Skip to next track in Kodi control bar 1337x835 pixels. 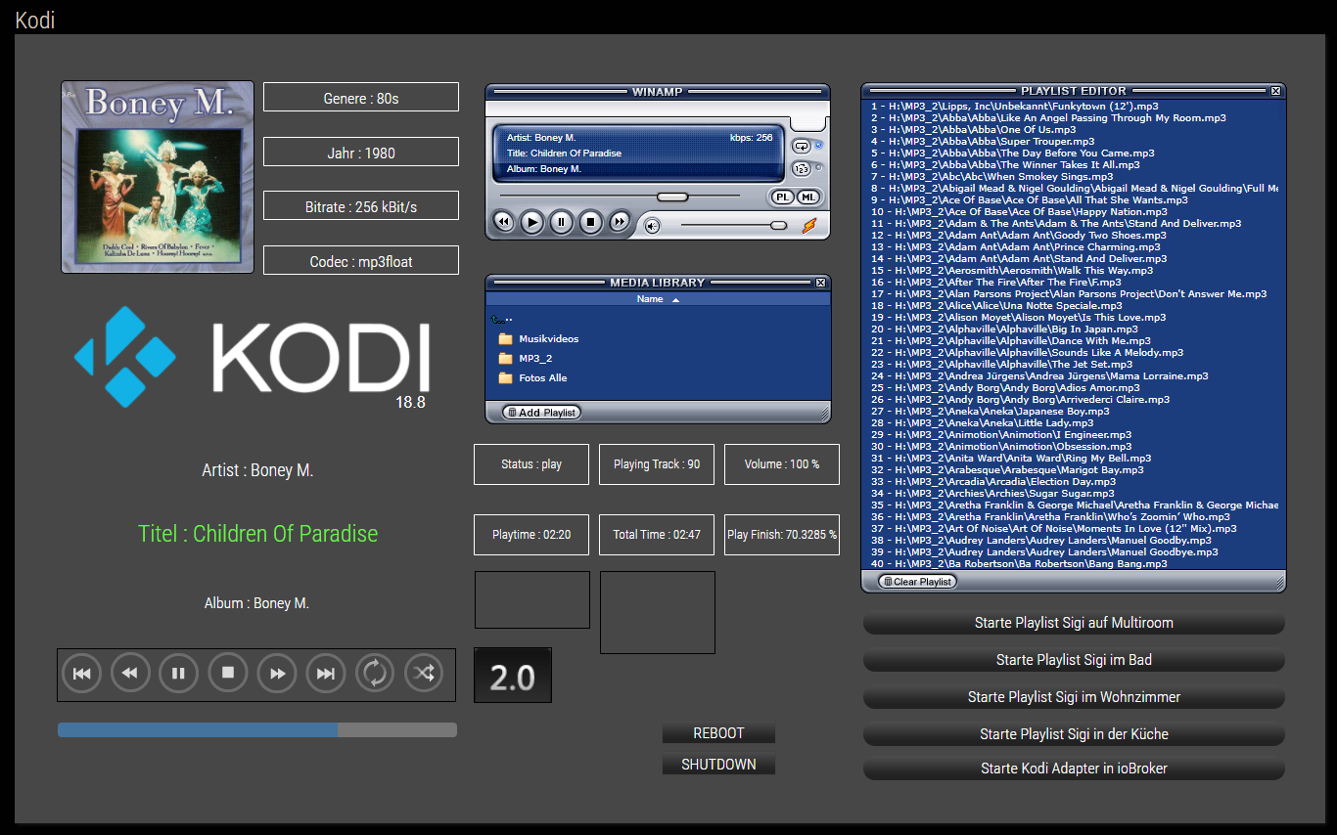point(326,674)
